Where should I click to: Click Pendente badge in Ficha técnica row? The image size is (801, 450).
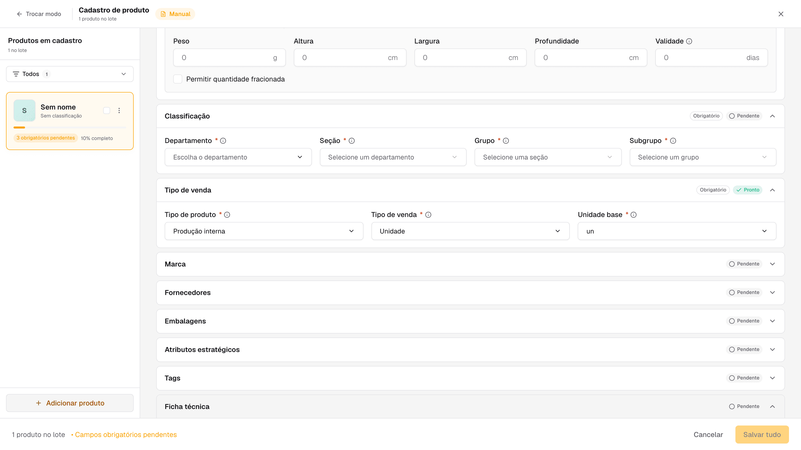[744, 406]
